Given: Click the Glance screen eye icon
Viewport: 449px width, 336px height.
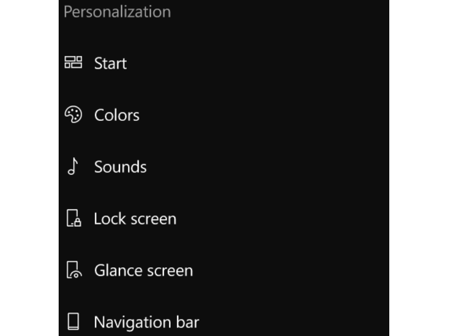Looking at the screenshot, I should pyautogui.click(x=74, y=270).
